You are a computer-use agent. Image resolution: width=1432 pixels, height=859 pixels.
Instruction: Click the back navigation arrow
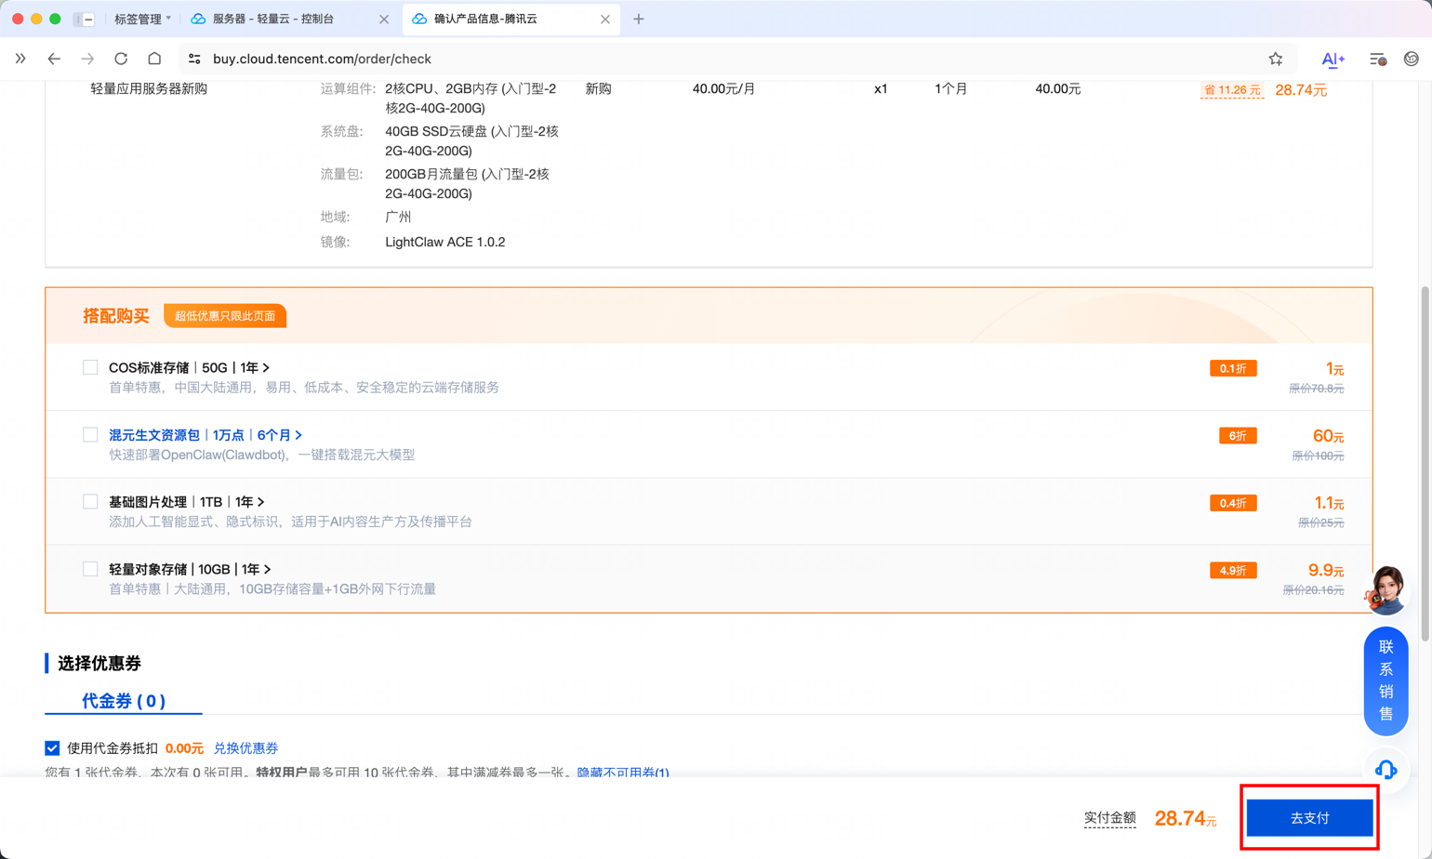[54, 58]
